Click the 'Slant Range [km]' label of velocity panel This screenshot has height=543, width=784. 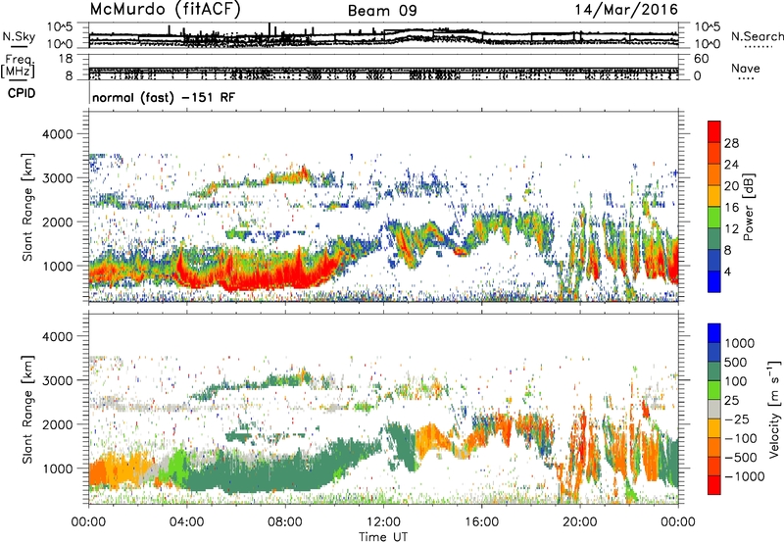27,409
